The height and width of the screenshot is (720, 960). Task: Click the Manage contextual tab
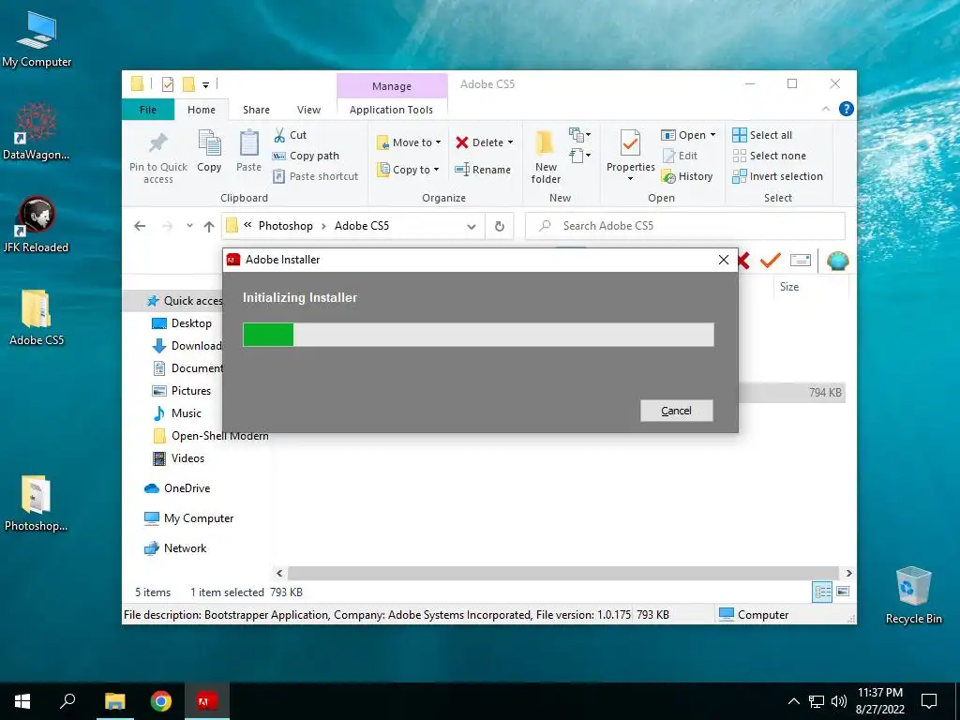click(x=392, y=86)
